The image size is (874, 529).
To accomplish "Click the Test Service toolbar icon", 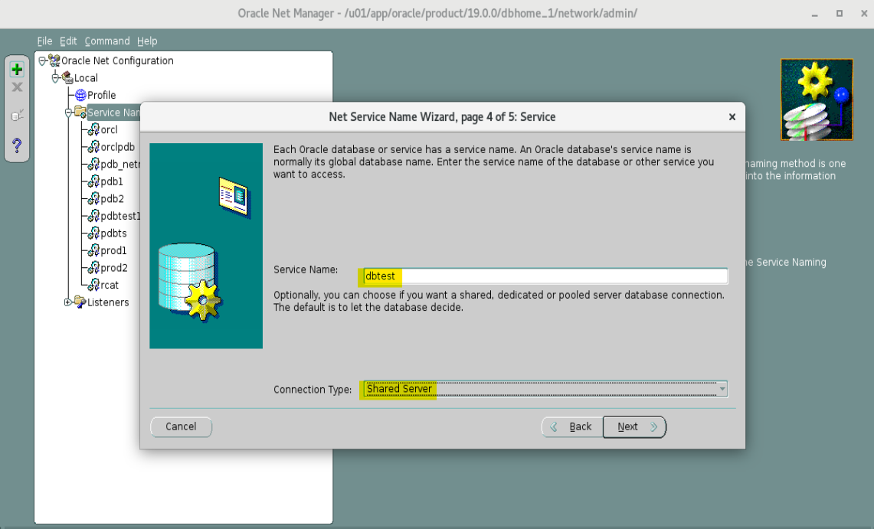I will coord(18,115).
